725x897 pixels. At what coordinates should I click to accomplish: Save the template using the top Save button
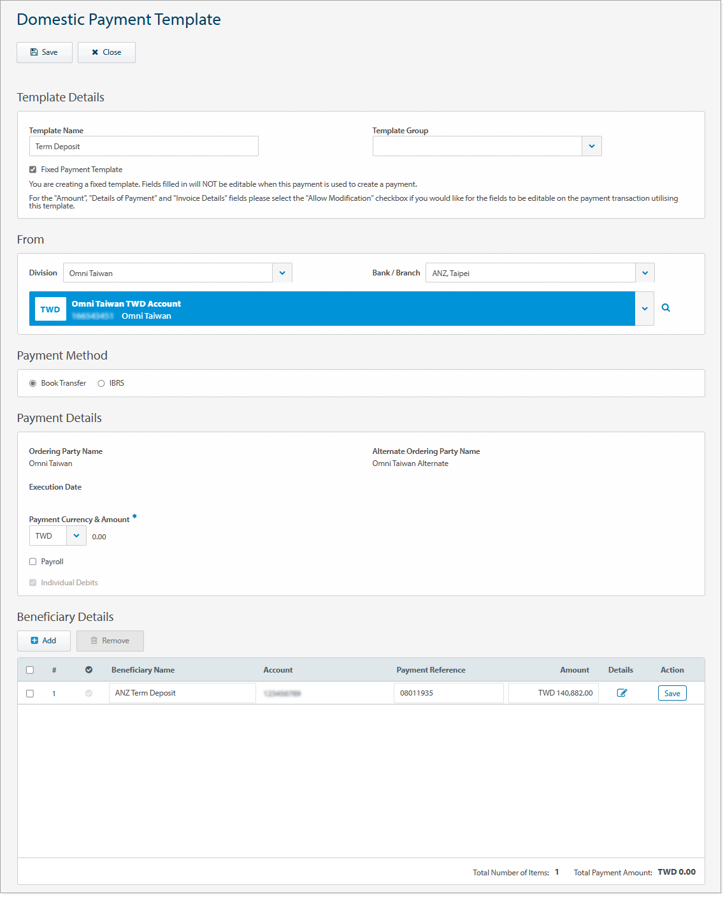[x=45, y=52]
